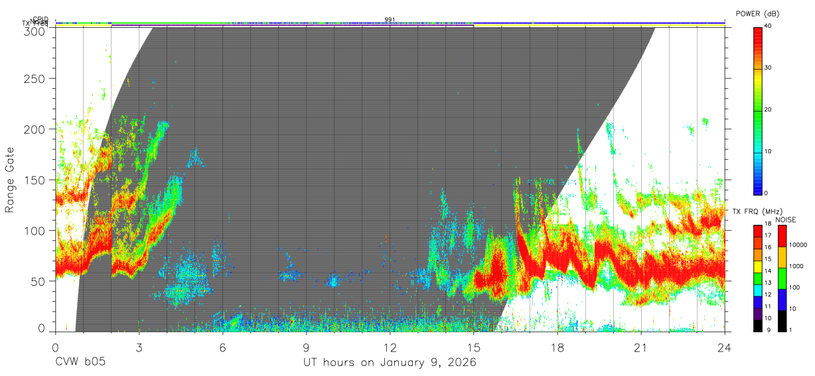This screenshot has width=815, height=376.
Task: Click the gold NOISE swatch between 1000 and 10000
Action: coord(781,257)
